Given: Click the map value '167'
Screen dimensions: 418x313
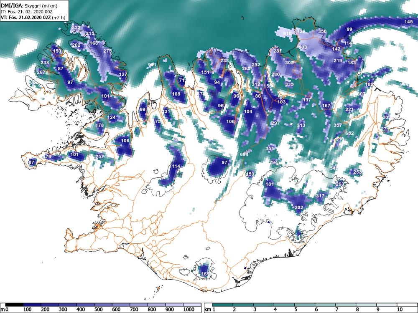Looking at the screenshot, I should [x=326, y=106].
